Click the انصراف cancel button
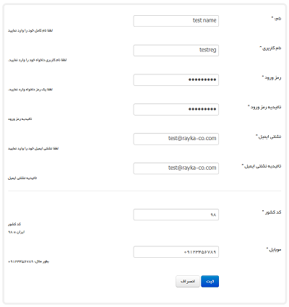The image size is (289, 307). [188, 281]
